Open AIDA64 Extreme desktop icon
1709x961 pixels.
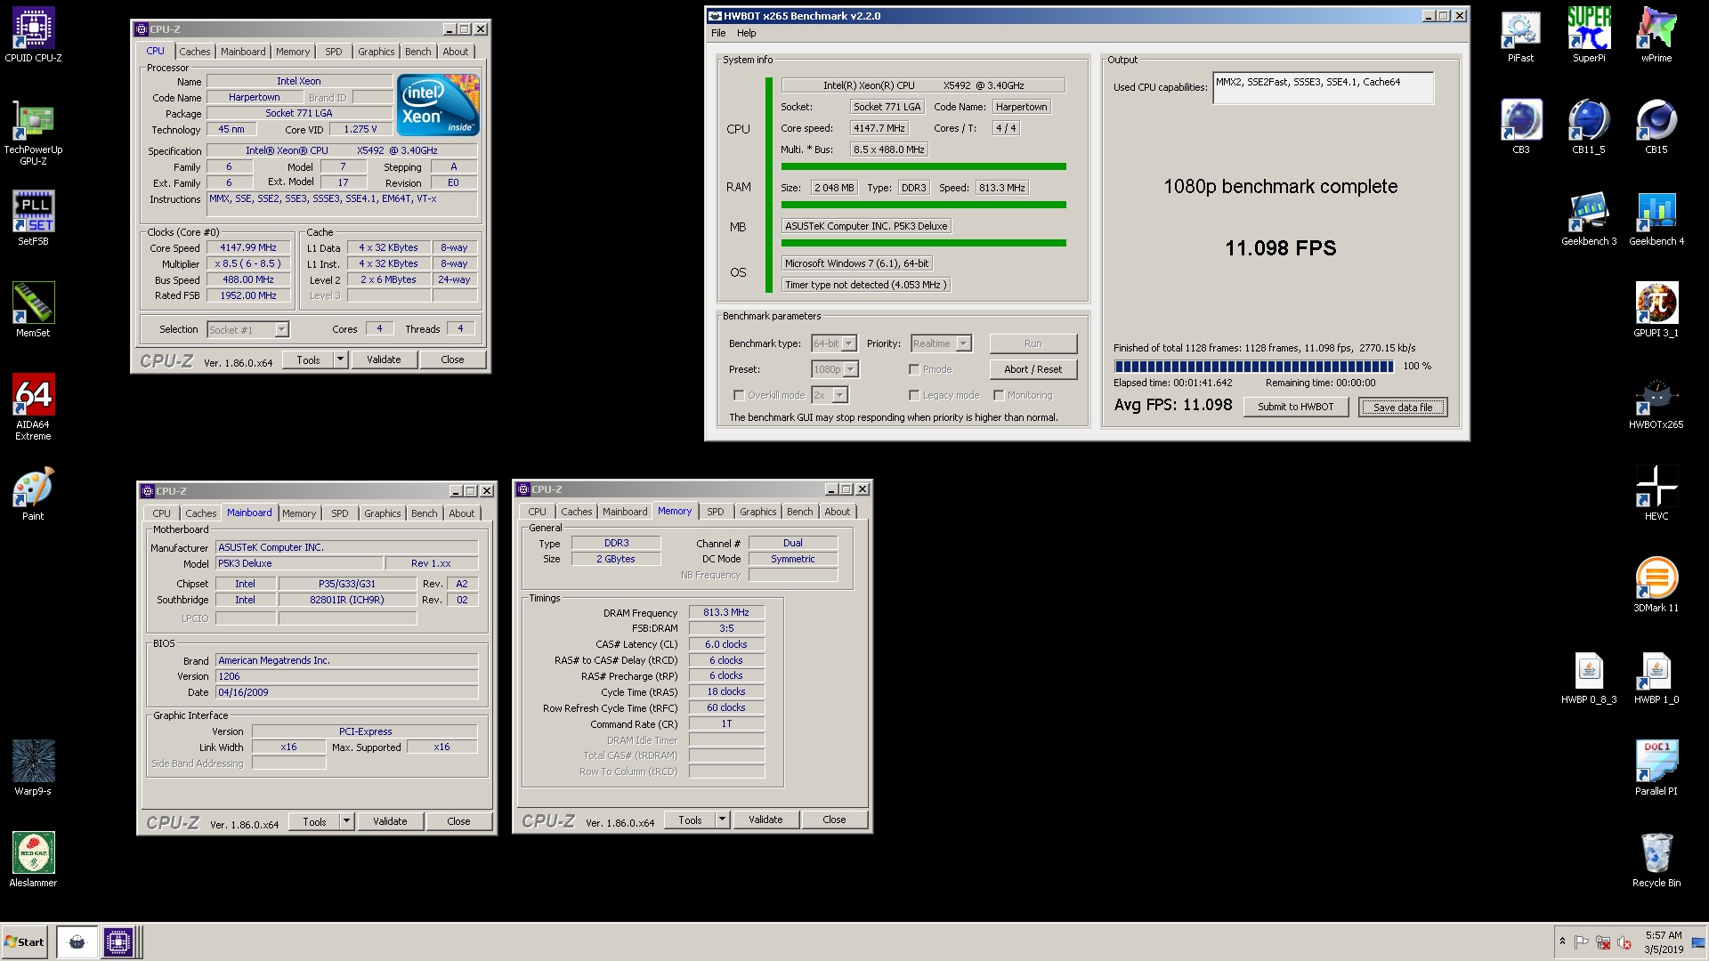click(x=33, y=407)
